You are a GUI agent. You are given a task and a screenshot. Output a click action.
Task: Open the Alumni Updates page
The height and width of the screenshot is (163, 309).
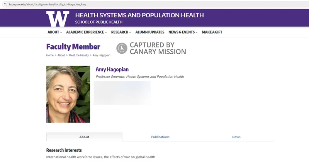[x=150, y=32]
